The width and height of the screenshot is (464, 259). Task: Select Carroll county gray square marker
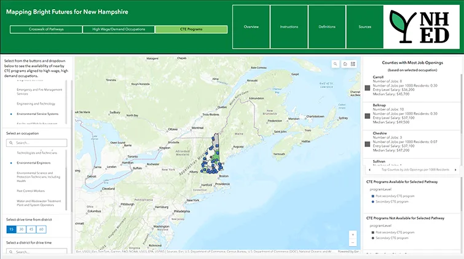pos(368,88)
